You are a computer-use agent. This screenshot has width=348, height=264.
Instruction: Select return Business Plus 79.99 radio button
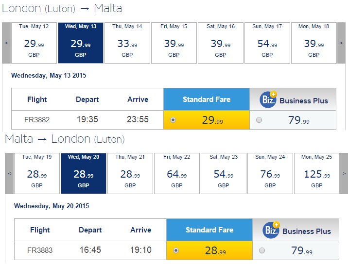point(262,250)
